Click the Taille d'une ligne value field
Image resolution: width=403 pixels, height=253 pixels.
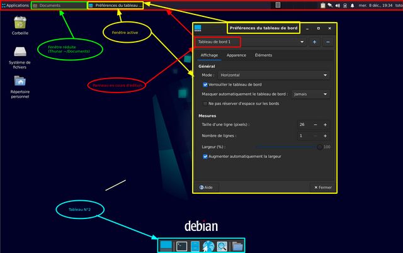[x=304, y=125]
